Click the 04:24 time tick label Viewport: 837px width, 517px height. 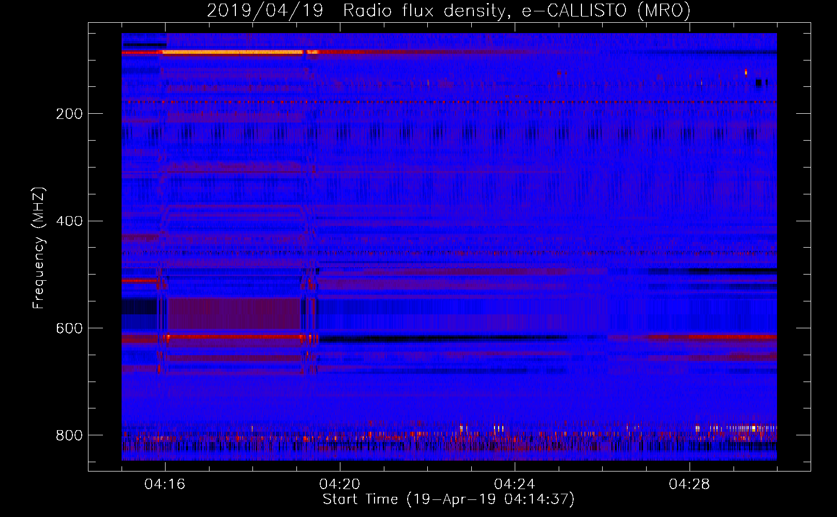[515, 484]
